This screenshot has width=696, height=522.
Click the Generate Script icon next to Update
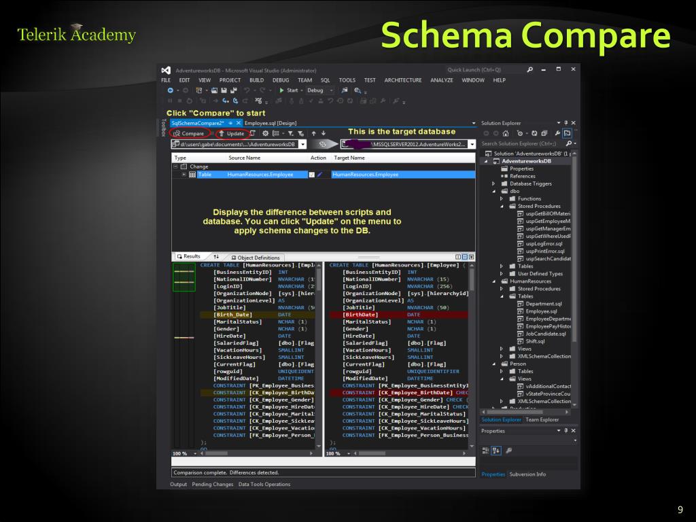coord(253,133)
